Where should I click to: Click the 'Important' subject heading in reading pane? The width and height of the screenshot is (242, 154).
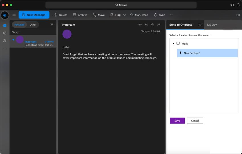click(x=68, y=25)
